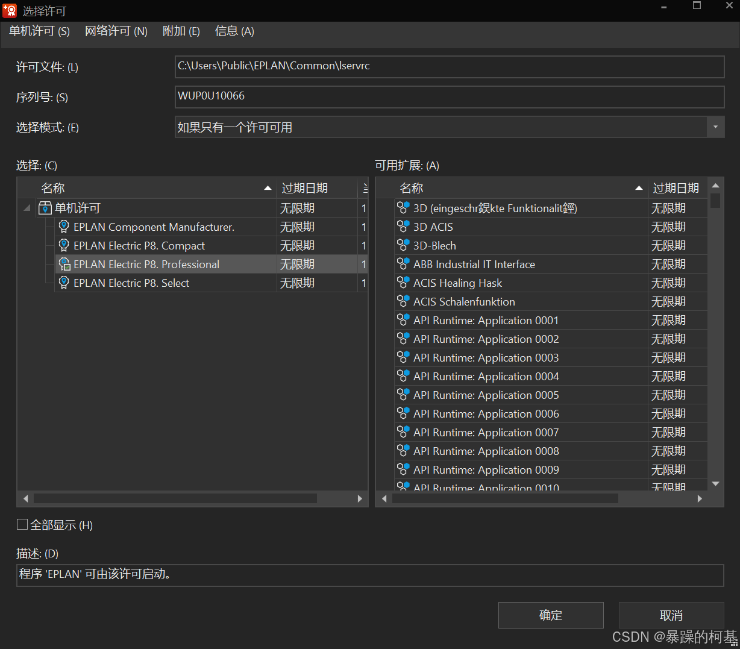
Task: Click icon beside EPLAN Electric P8. Select
Action: [x=64, y=283]
